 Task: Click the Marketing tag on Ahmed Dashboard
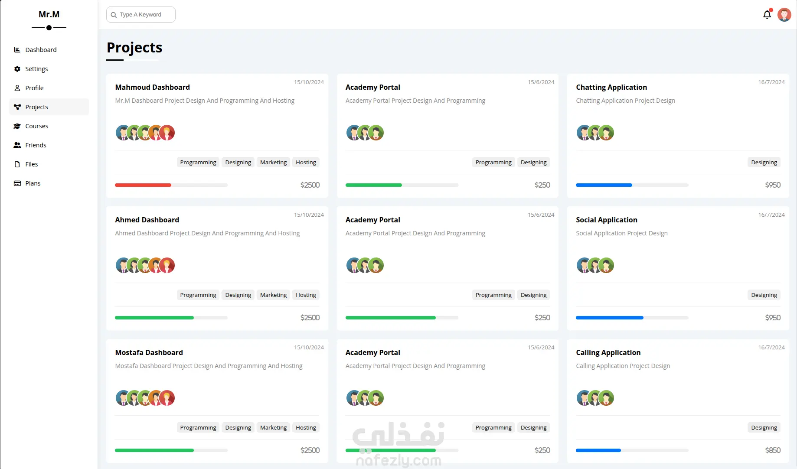pyautogui.click(x=273, y=295)
